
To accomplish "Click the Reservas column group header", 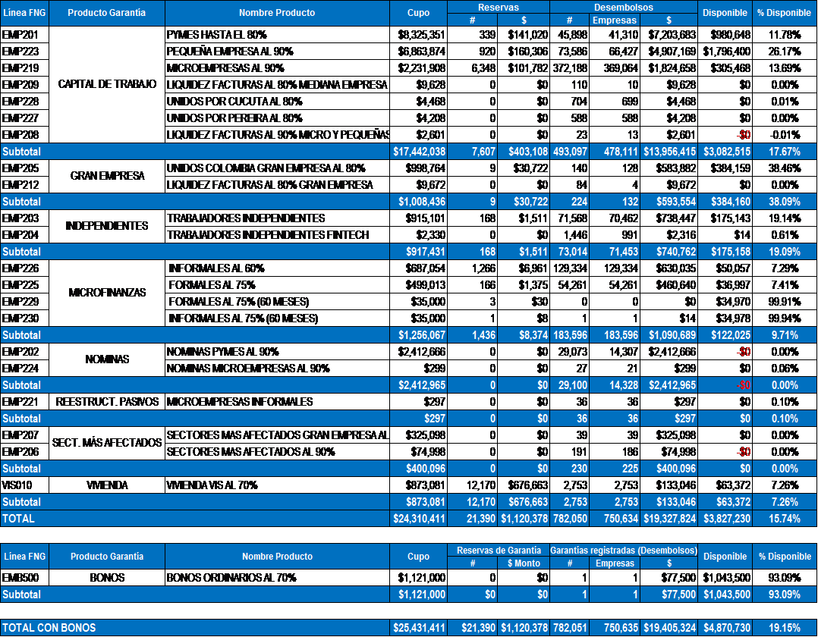I will [x=498, y=7].
